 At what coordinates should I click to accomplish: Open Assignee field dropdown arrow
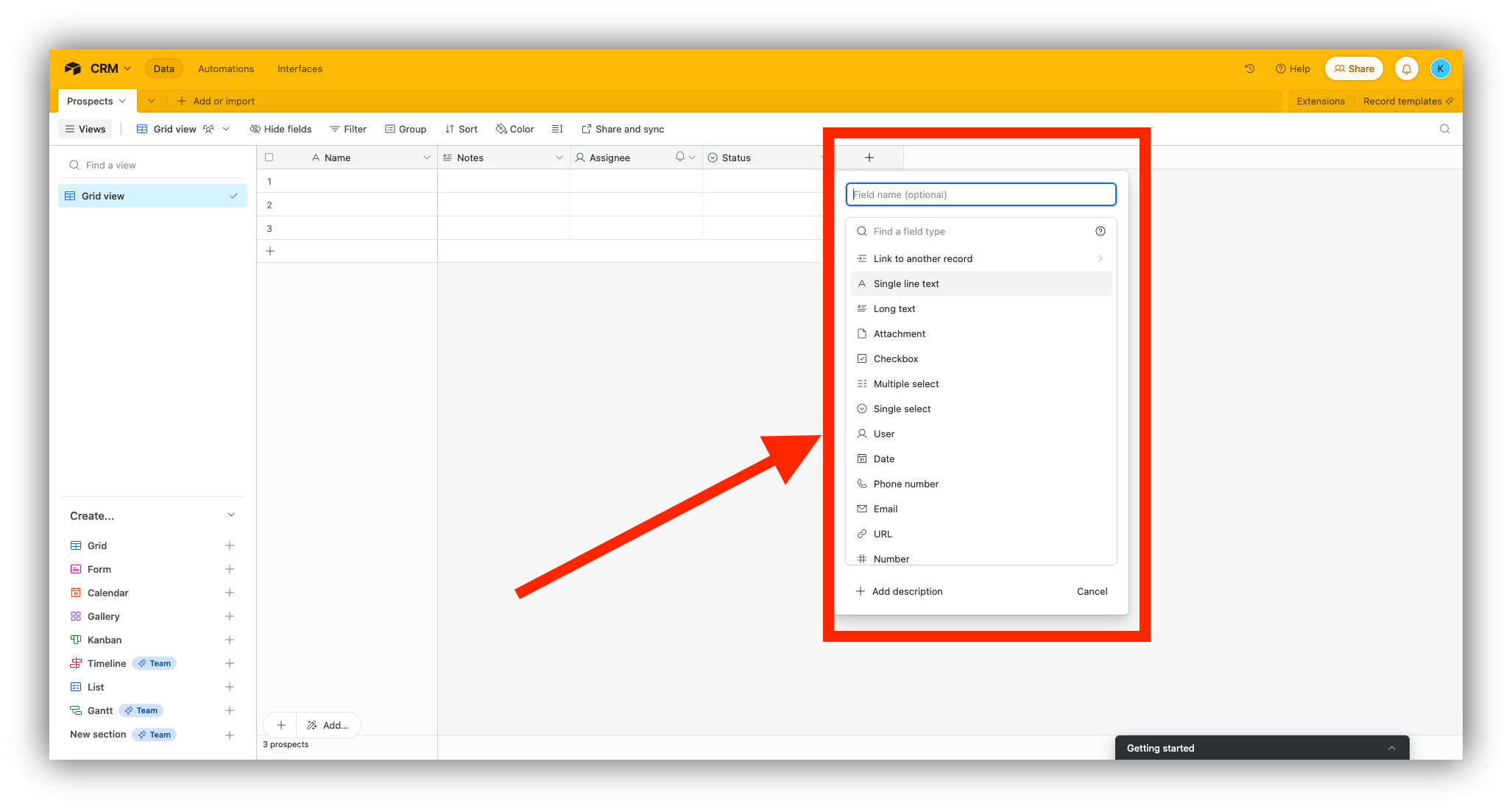click(692, 158)
